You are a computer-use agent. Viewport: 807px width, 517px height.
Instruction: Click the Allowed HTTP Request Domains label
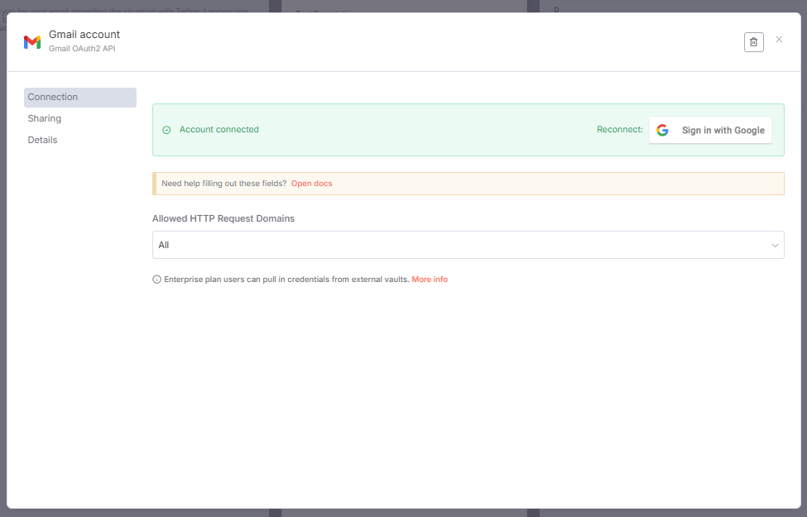coord(223,218)
